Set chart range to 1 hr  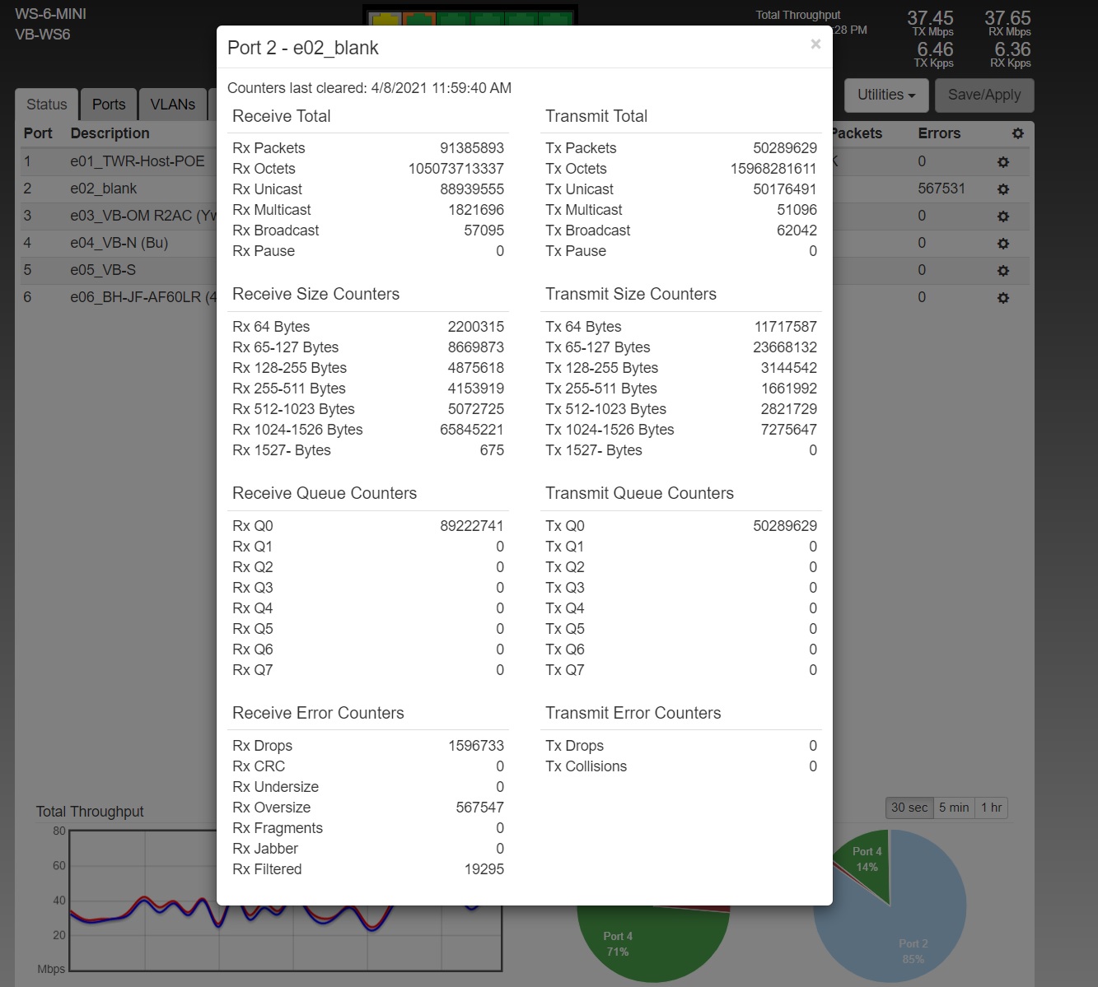point(991,808)
